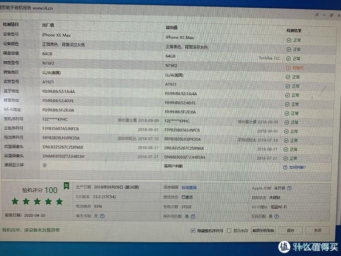Click the 读出值 column header
This screenshot has width=341, height=256.
click(x=172, y=28)
